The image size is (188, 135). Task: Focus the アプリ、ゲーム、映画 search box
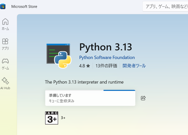tap(165, 7)
